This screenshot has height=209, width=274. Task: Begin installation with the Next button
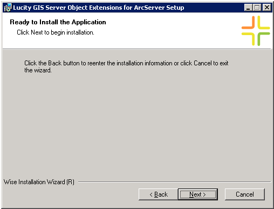[198, 194]
